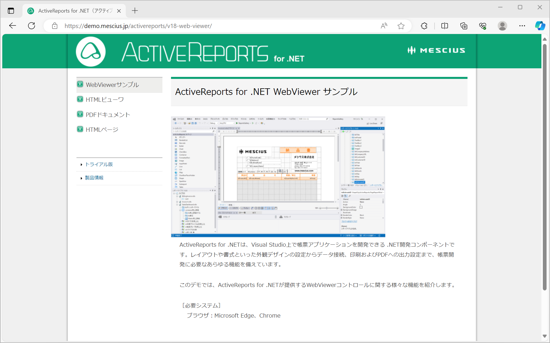Click the green icon beside WebViewerサンプル
The height and width of the screenshot is (343, 550).
pos(80,84)
